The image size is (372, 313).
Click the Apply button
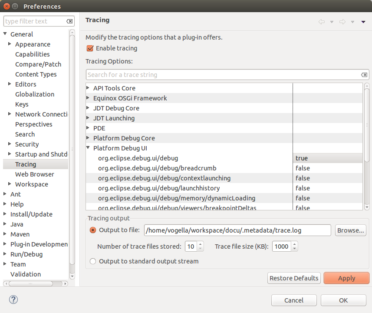pyautogui.click(x=347, y=278)
